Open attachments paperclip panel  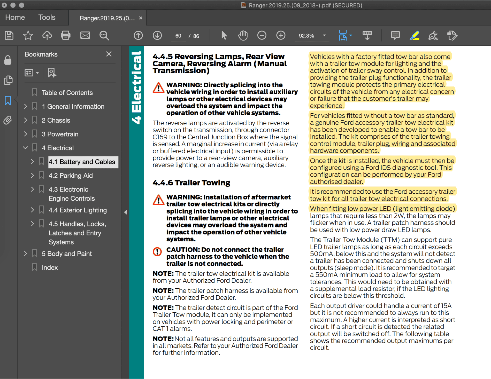(x=8, y=120)
